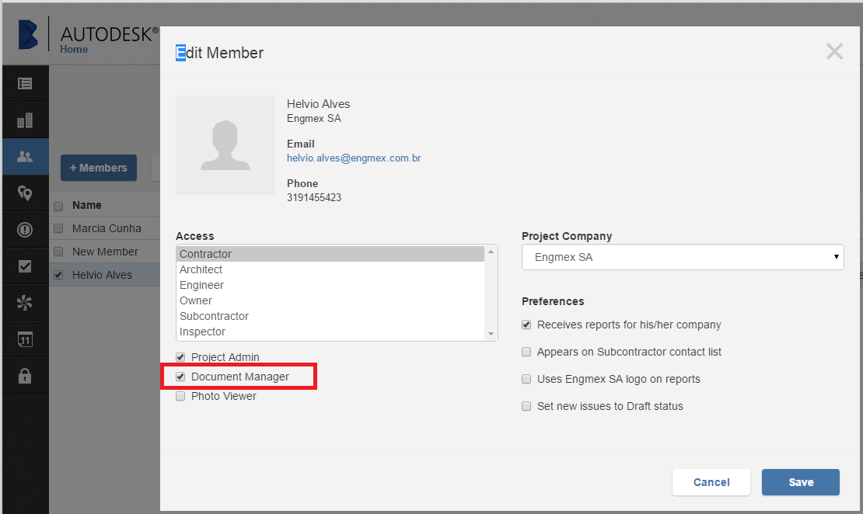
Task: Open the Members people icon
Action: point(26,156)
